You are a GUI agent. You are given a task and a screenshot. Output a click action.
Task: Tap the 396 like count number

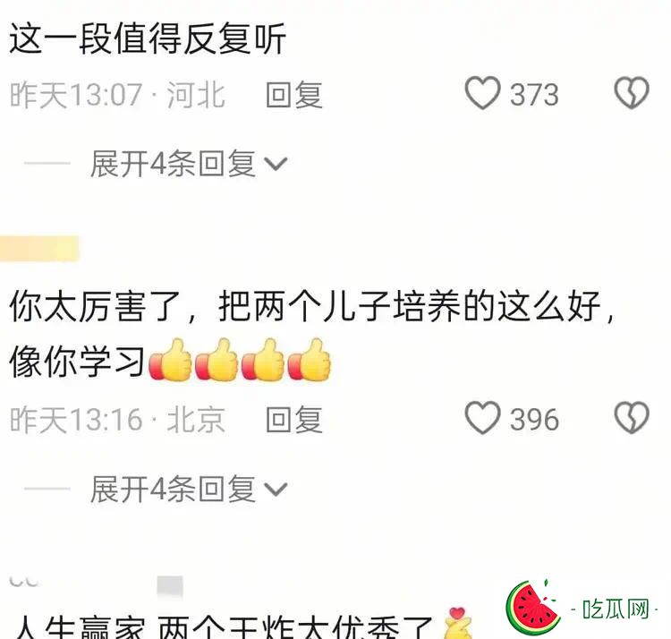click(x=534, y=420)
